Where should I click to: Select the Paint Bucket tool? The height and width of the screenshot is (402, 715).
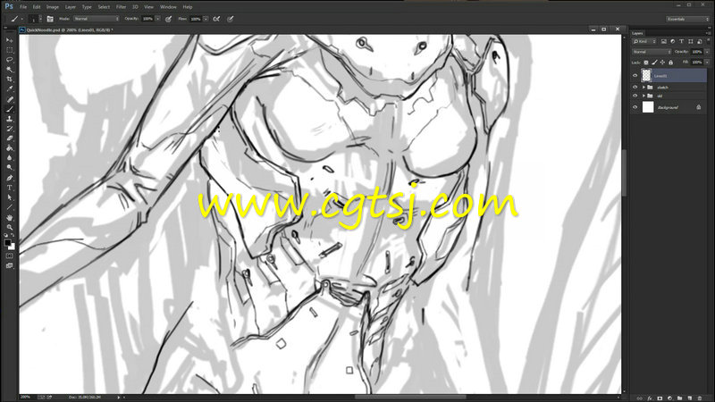coord(9,148)
